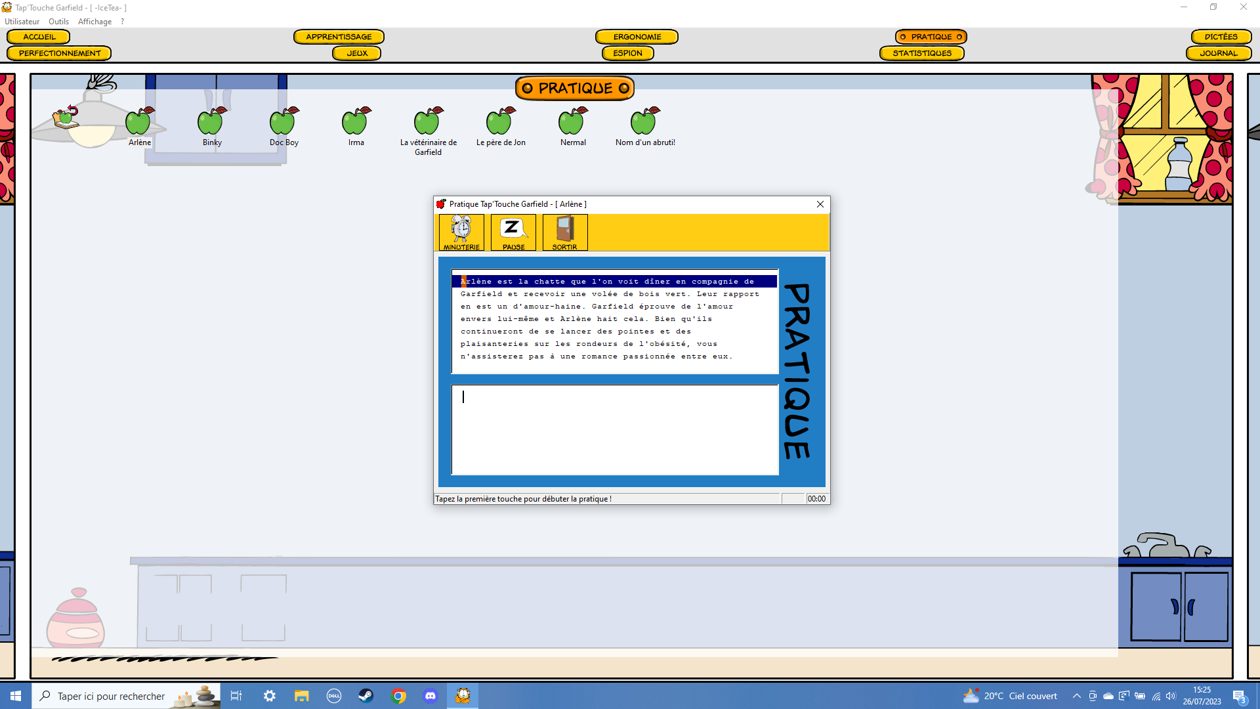
Task: Open the Statistiques section
Action: pyautogui.click(x=921, y=53)
